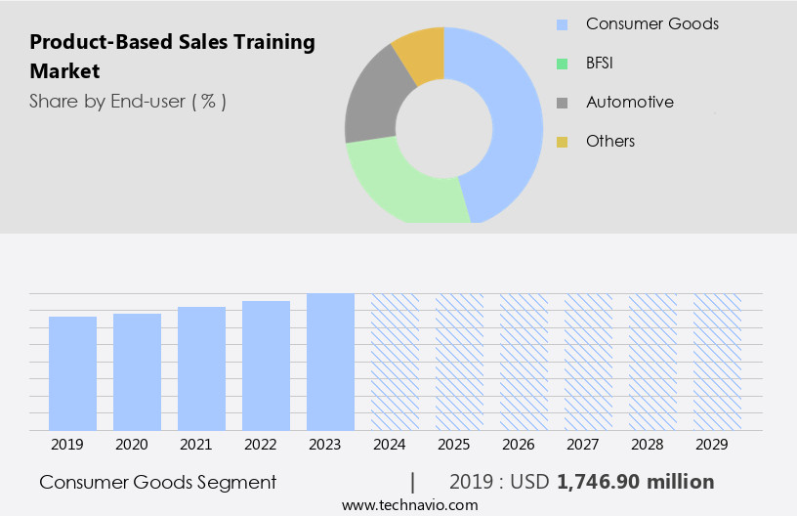Click the Product-Based Sales Training Market title
Viewport: 797px width, 516px height.
click(x=172, y=56)
